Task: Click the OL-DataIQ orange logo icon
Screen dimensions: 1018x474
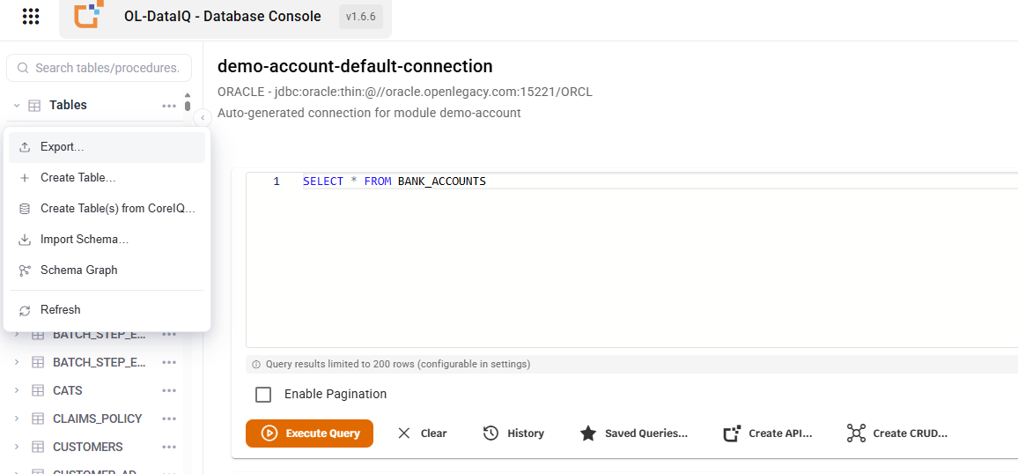Action: (x=90, y=15)
